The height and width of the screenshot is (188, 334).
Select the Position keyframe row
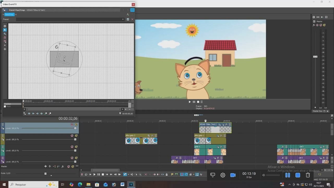[x=12, y=104]
